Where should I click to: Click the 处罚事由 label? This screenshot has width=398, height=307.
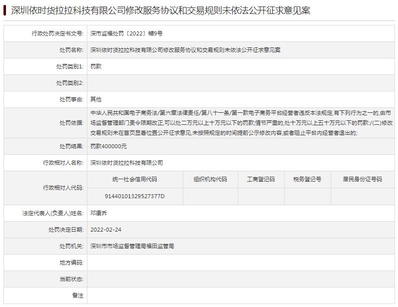click(x=71, y=99)
